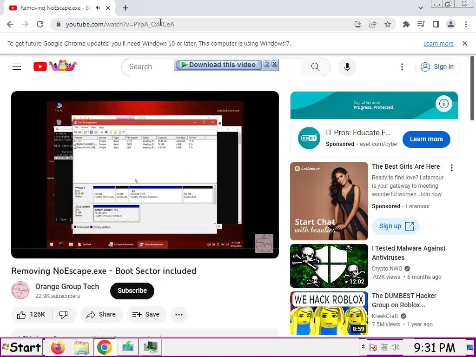Open help on the download overlay
The width and height of the screenshot is (476, 357).
(267, 64)
